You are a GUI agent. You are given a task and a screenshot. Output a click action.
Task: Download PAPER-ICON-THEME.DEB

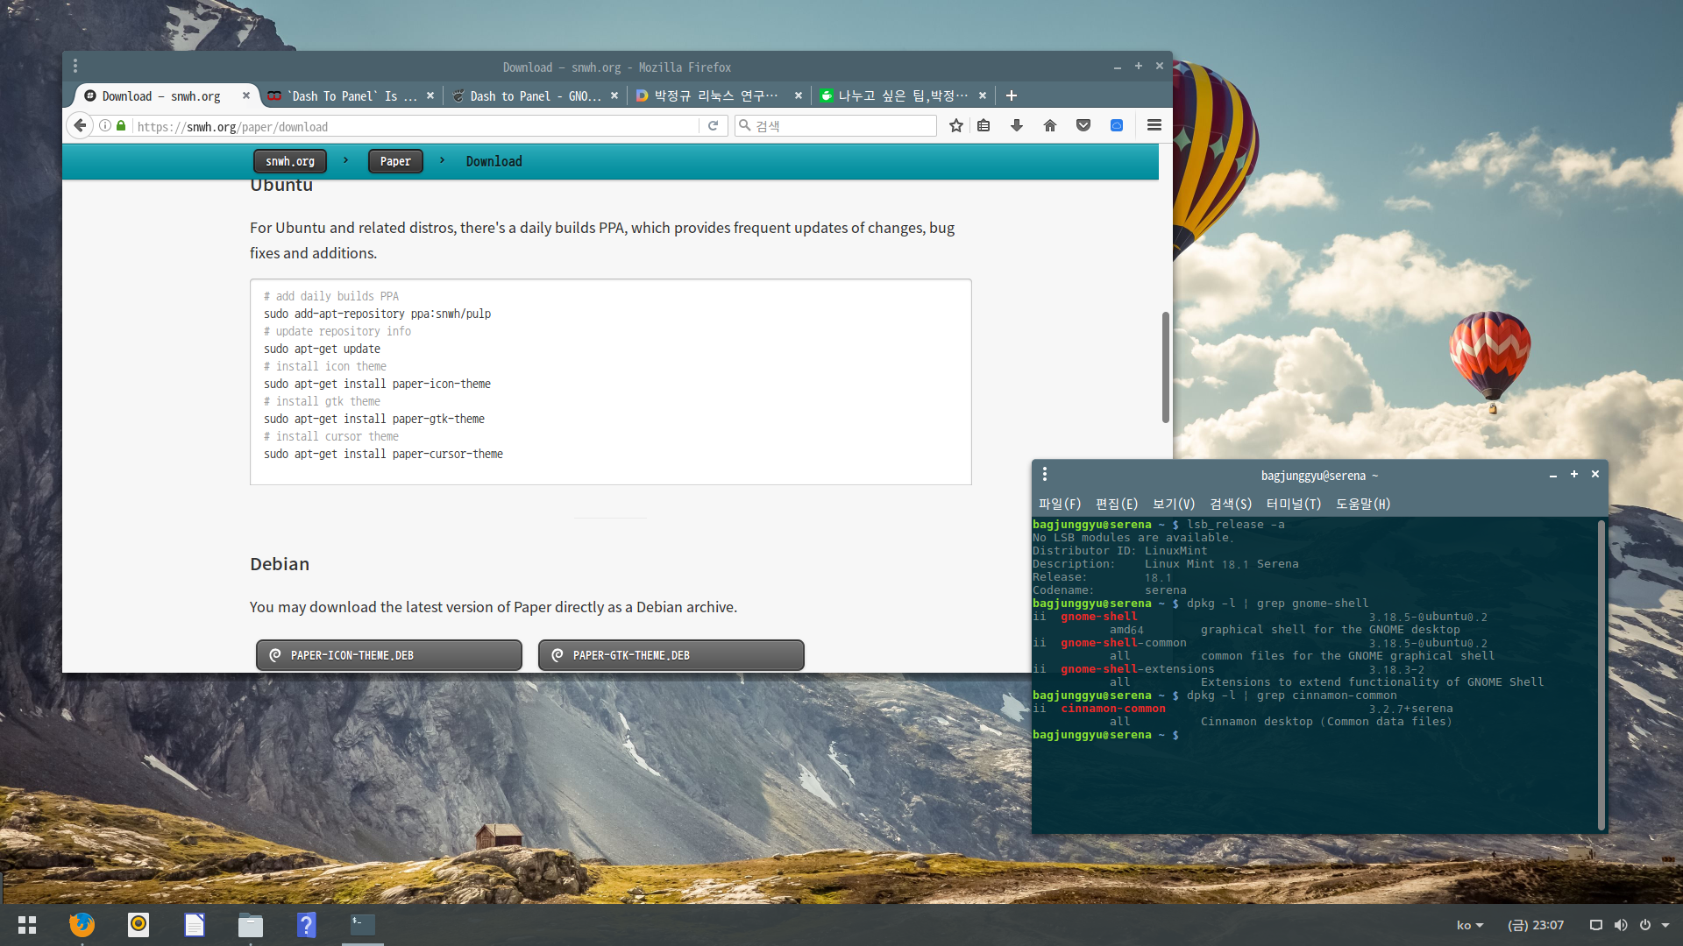click(389, 655)
